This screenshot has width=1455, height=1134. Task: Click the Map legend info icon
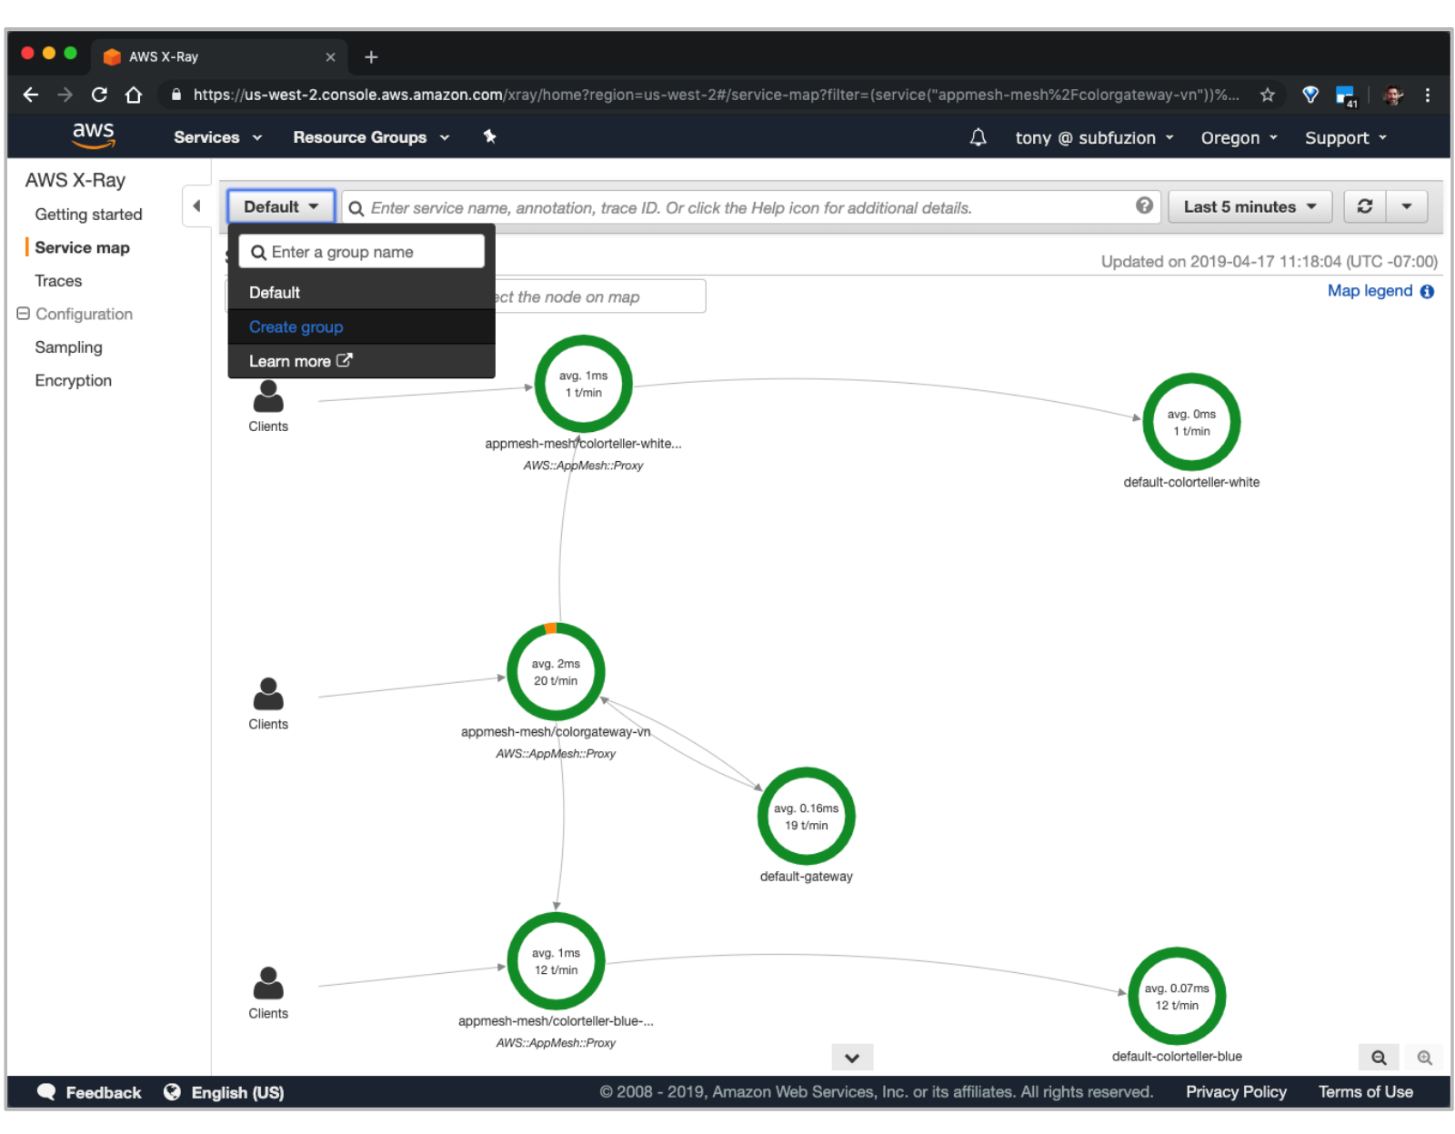tap(1427, 292)
